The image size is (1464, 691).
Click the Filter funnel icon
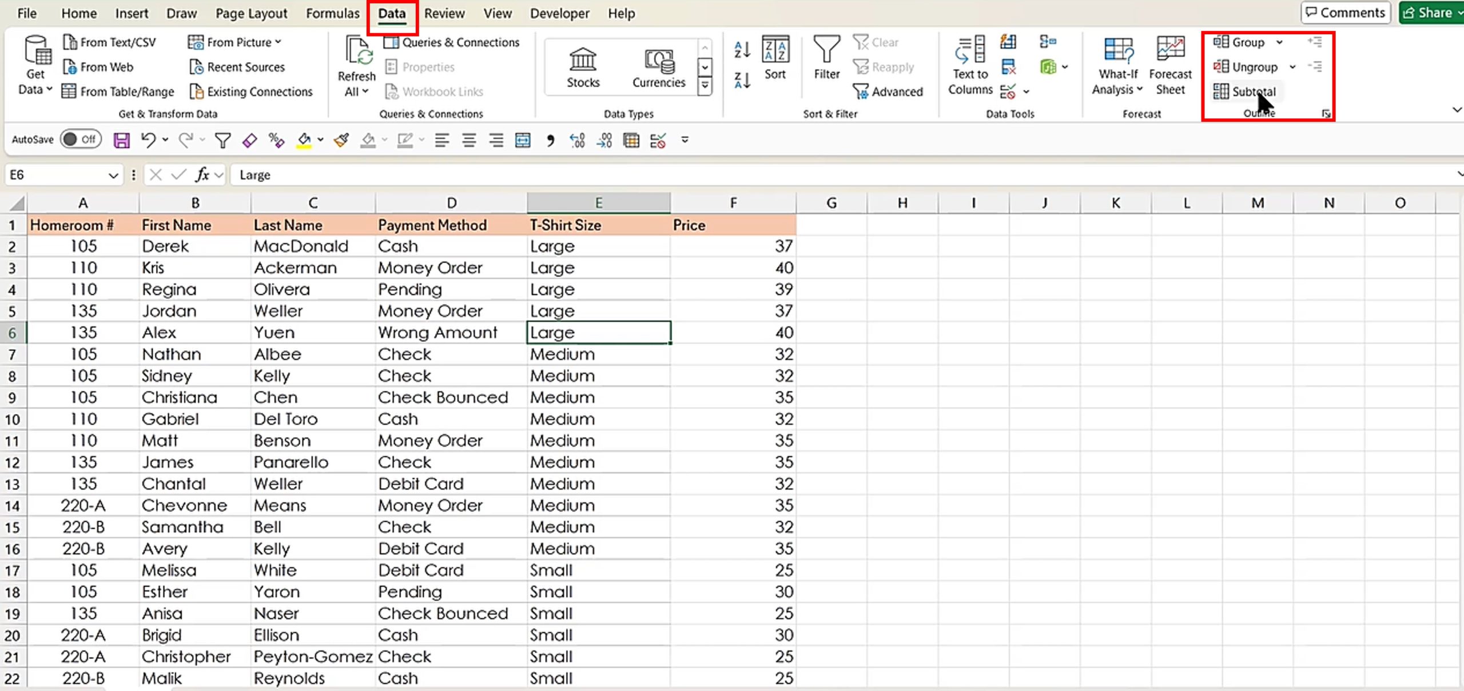(x=826, y=50)
